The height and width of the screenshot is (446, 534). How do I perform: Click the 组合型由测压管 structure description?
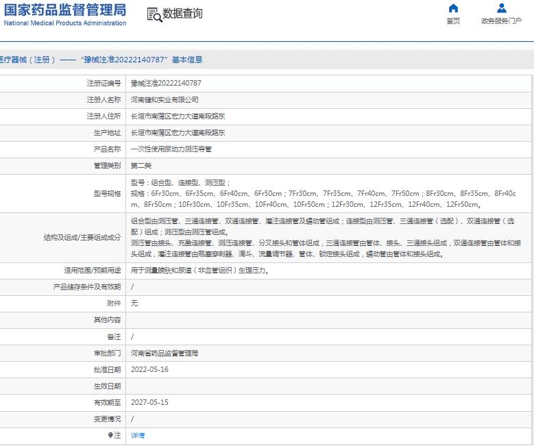tap(322, 226)
